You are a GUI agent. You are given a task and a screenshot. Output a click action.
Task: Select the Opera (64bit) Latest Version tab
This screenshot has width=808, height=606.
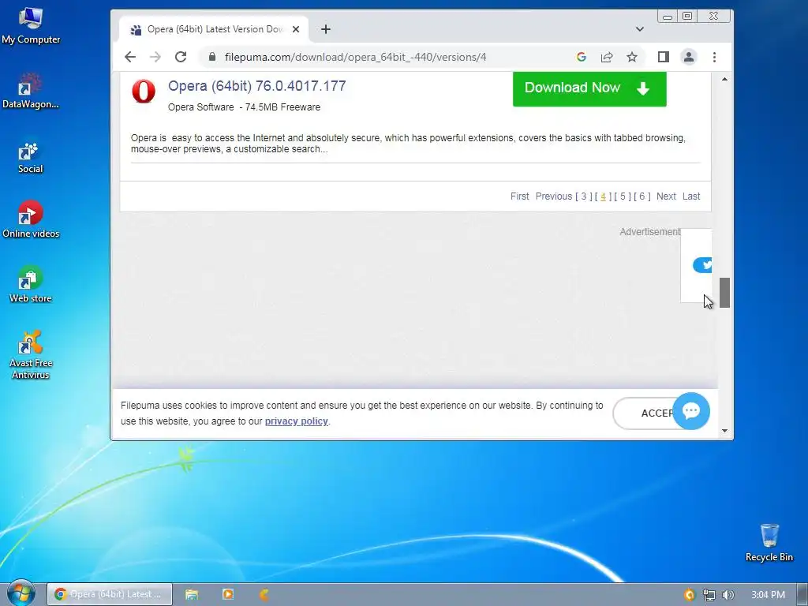(x=214, y=29)
